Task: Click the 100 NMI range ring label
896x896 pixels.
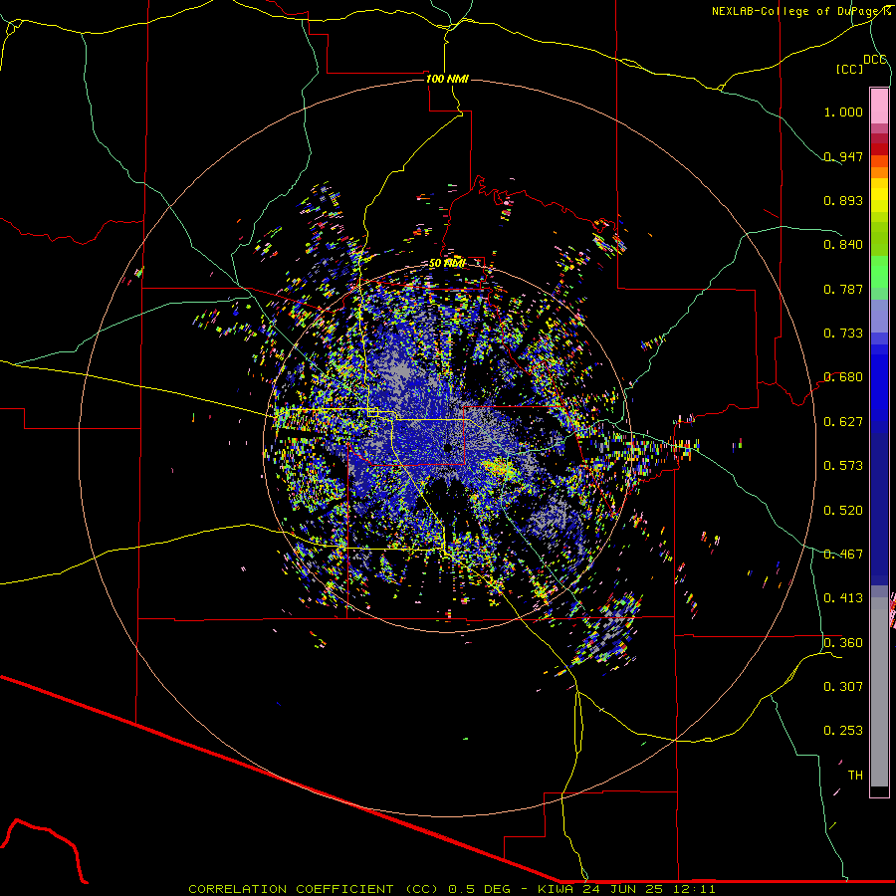Action: tap(447, 79)
